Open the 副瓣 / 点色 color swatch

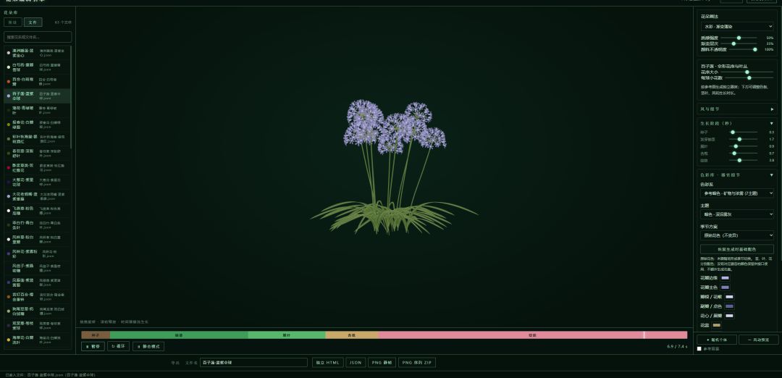(729, 306)
